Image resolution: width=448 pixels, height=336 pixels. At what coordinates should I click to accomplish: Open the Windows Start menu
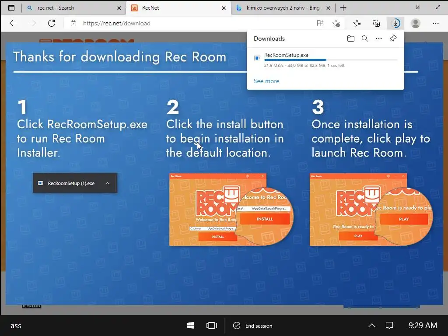191,325
